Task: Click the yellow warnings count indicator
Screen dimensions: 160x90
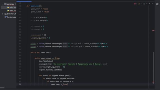Action: click(x=140, y=4)
